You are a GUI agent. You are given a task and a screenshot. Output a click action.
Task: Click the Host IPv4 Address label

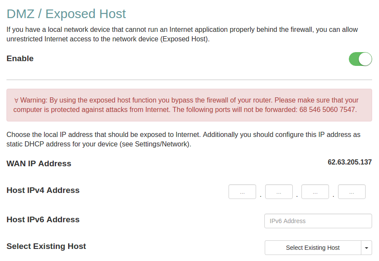pos(43,190)
